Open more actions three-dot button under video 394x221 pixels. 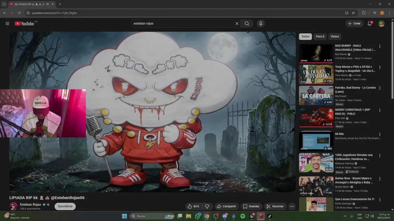tap(292, 206)
